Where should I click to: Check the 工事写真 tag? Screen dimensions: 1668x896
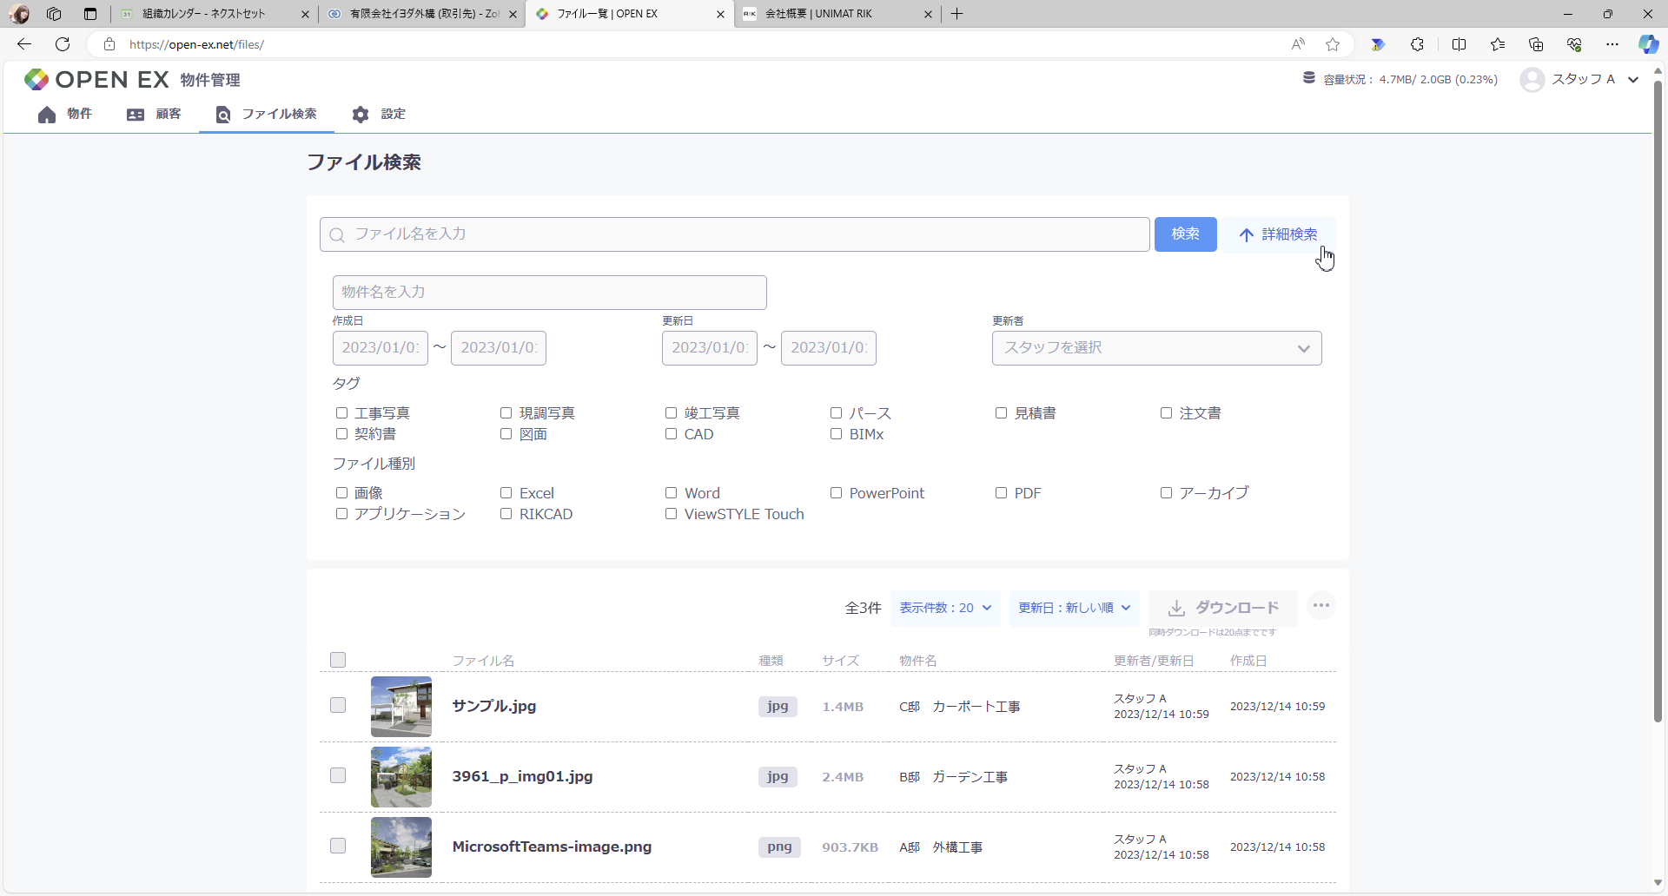[x=341, y=413]
